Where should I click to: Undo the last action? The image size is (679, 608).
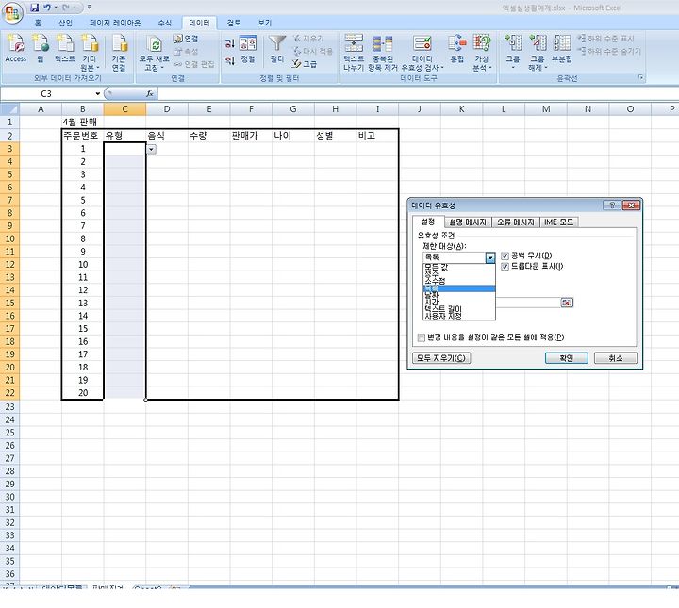47,8
